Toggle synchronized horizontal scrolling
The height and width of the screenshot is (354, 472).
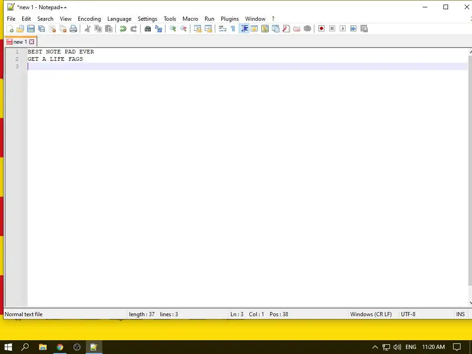coord(208,29)
